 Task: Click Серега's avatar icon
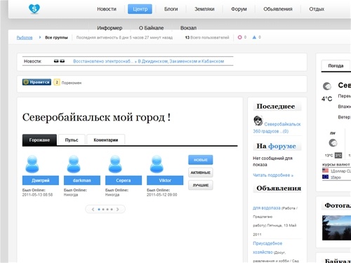pyautogui.click(x=115, y=164)
